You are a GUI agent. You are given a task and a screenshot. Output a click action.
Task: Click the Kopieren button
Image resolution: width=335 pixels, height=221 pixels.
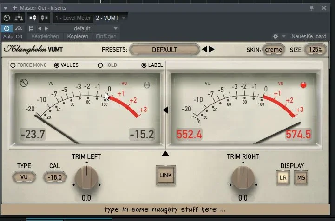pos(78,37)
